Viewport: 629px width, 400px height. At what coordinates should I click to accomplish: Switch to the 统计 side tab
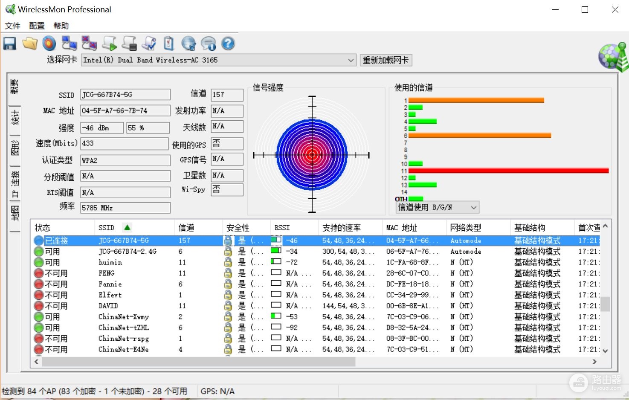click(x=15, y=118)
